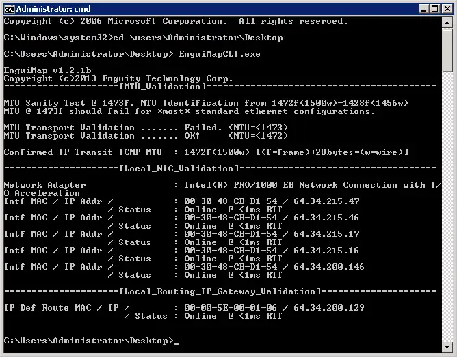Image resolution: width=457 pixels, height=357 pixels.
Task: Click the vertical scrollbar thumb
Action: pos(447,49)
